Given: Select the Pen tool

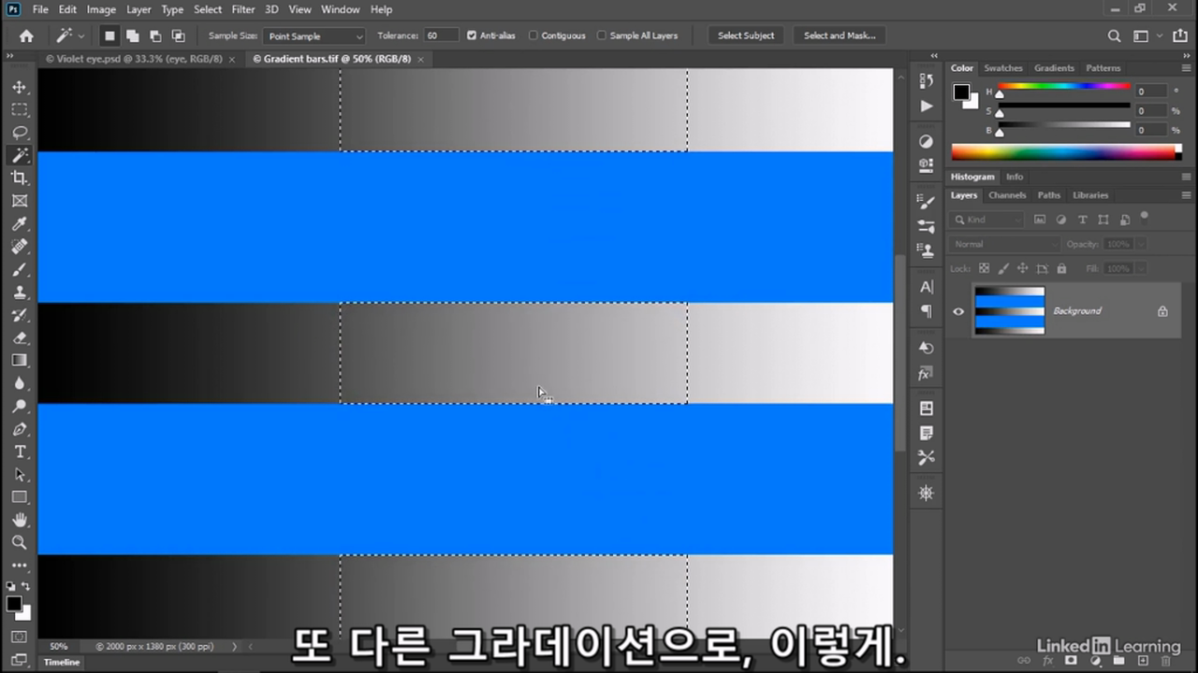Looking at the screenshot, I should tap(20, 429).
